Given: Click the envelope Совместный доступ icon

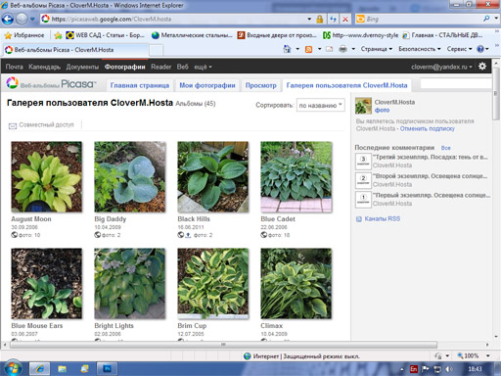Looking at the screenshot, I should pos(13,125).
